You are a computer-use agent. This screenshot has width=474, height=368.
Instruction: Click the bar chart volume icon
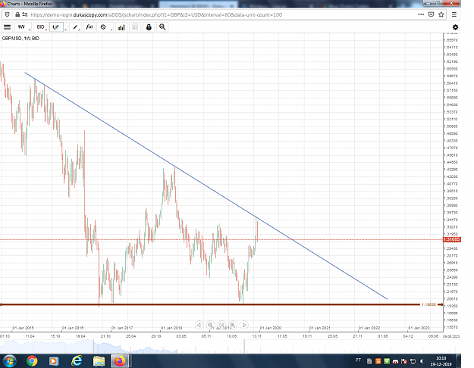click(121, 27)
